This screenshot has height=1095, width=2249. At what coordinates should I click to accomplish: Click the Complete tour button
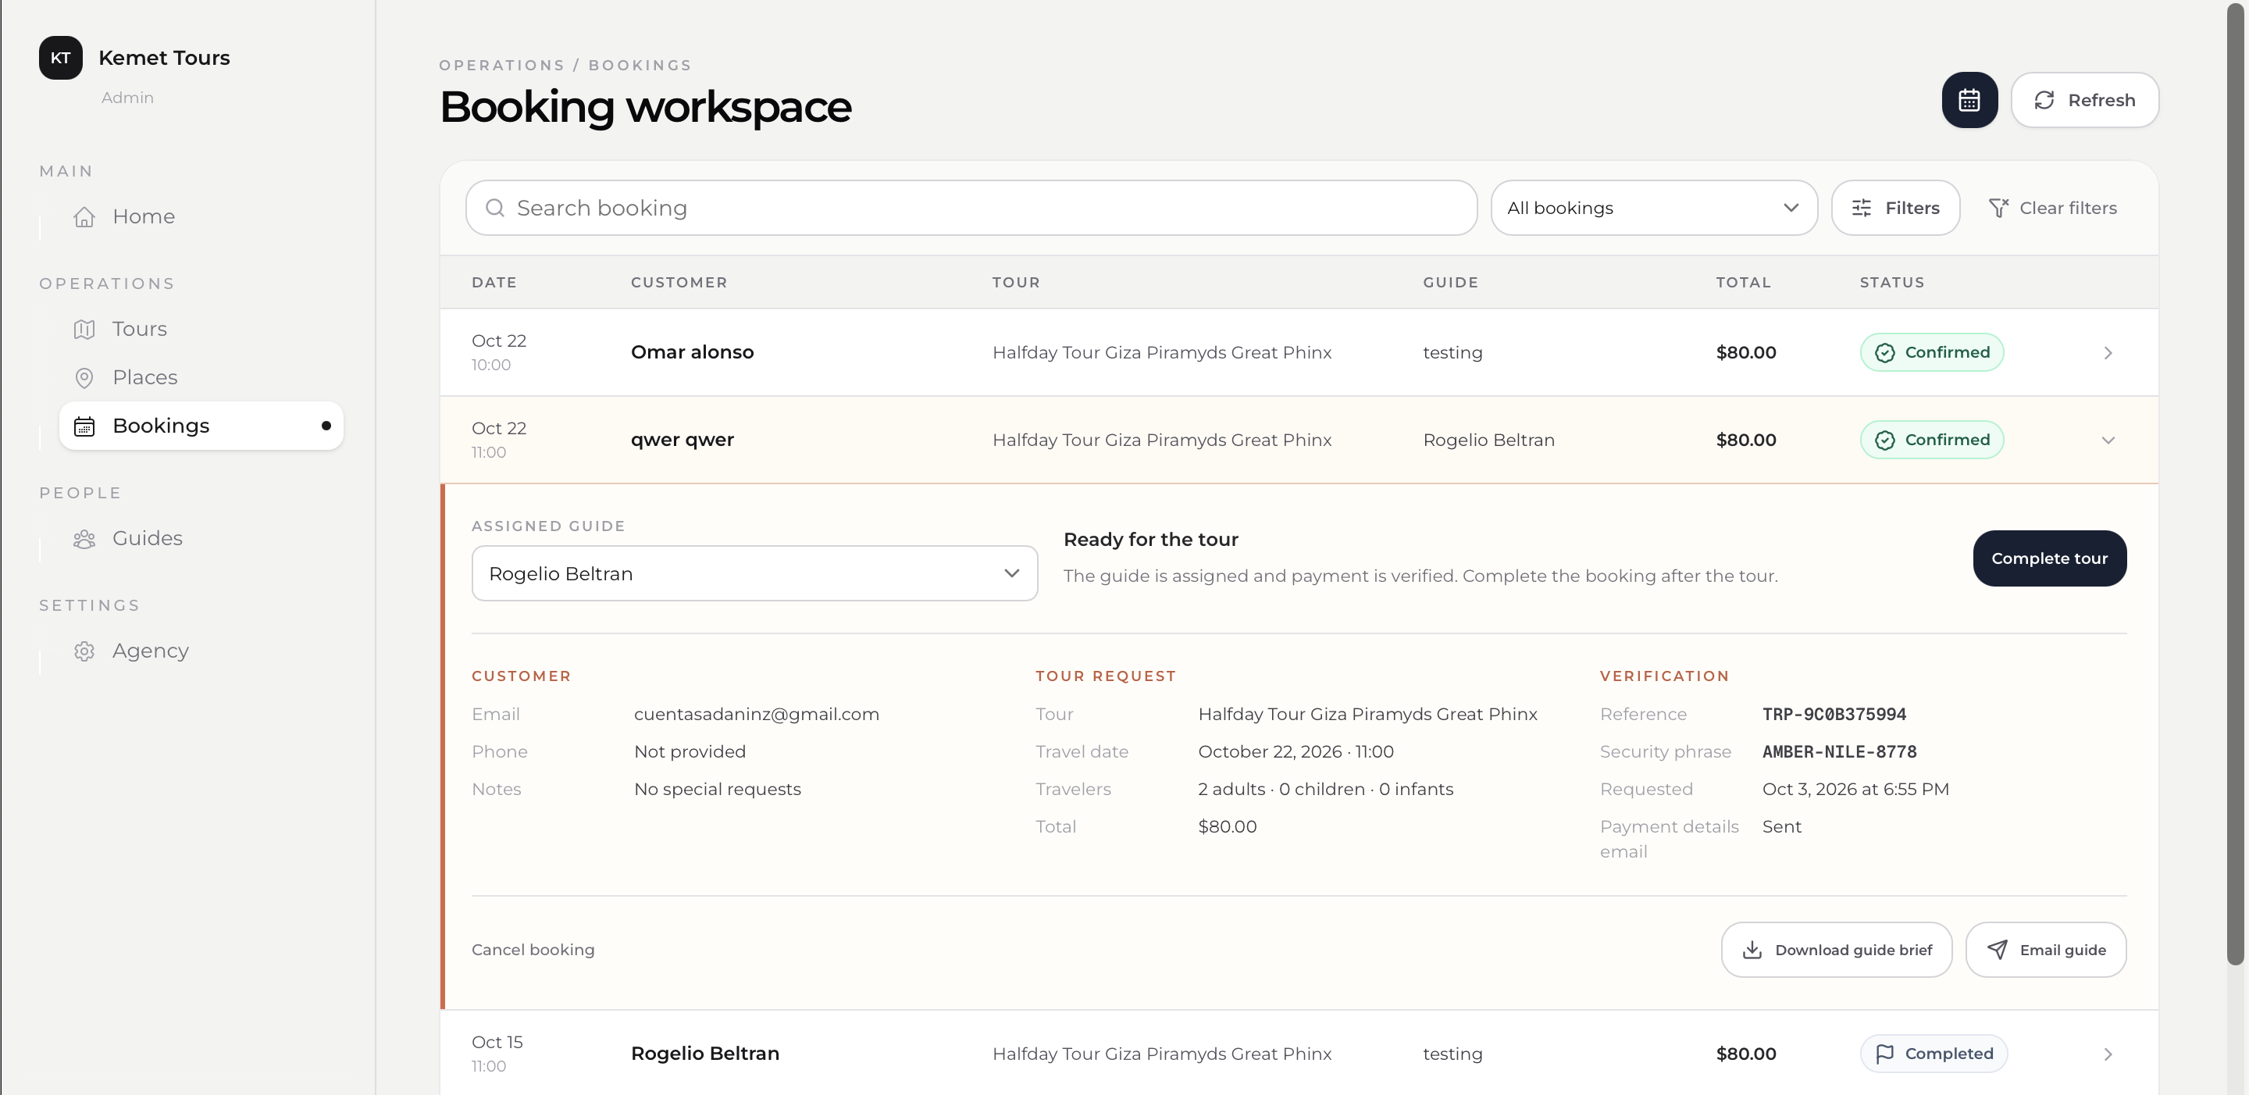point(2049,558)
